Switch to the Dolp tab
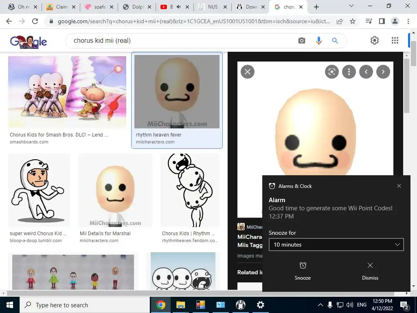This screenshot has width=417, height=313. point(137,7)
